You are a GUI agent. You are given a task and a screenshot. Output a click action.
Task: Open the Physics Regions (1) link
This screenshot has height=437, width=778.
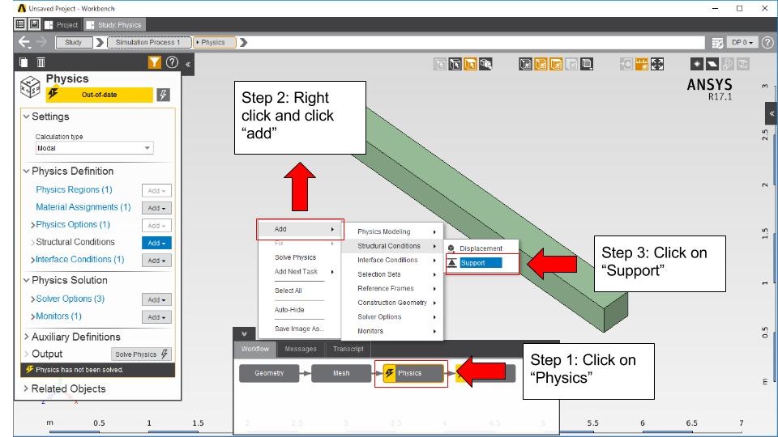pos(74,189)
